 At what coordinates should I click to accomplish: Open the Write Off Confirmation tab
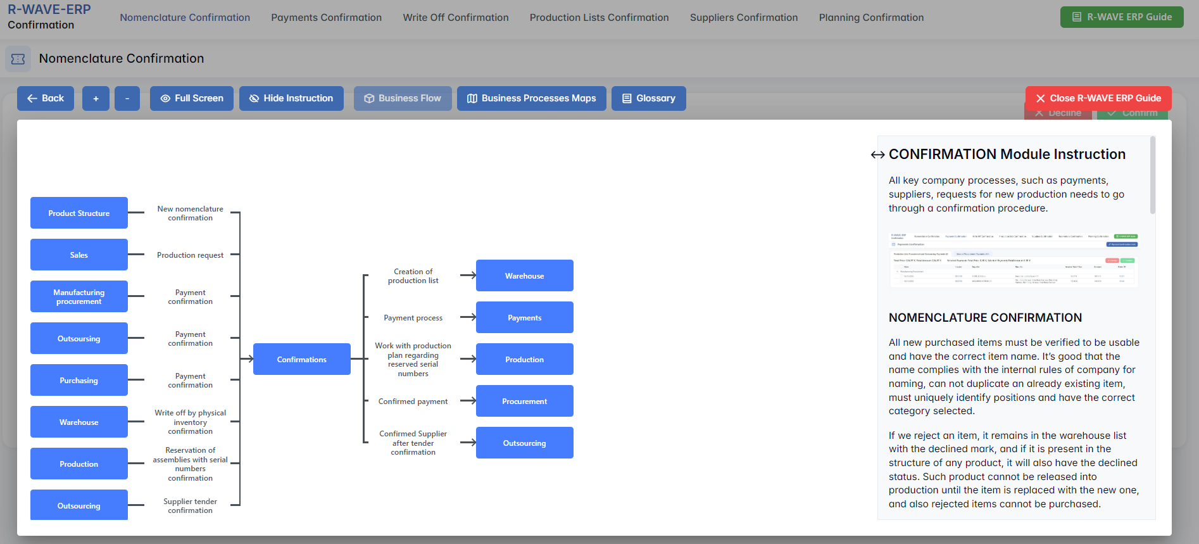click(455, 18)
